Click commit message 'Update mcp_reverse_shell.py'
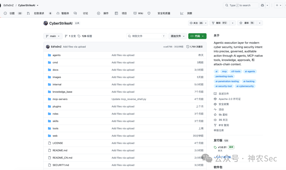 click(129, 99)
